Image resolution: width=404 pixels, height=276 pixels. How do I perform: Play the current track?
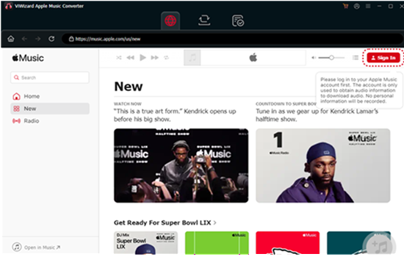[x=143, y=57]
